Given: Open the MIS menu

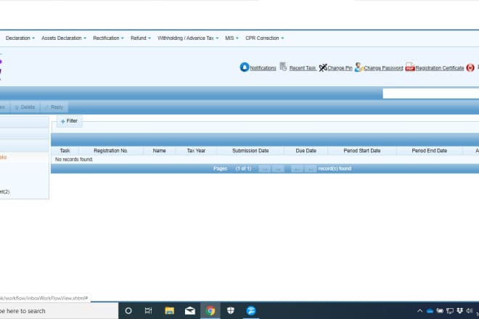Looking at the screenshot, I should [232, 38].
